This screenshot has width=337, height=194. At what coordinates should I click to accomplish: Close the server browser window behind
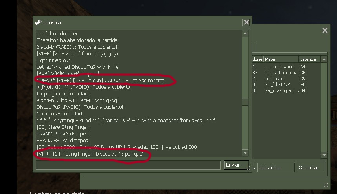click(x=325, y=31)
